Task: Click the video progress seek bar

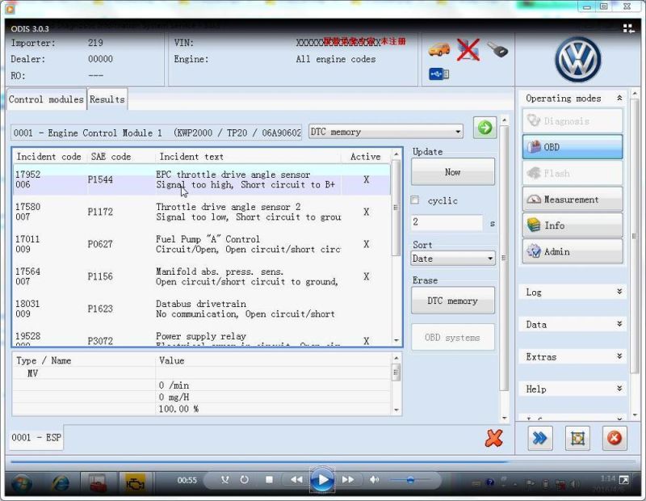Action: pyautogui.click(x=323, y=462)
